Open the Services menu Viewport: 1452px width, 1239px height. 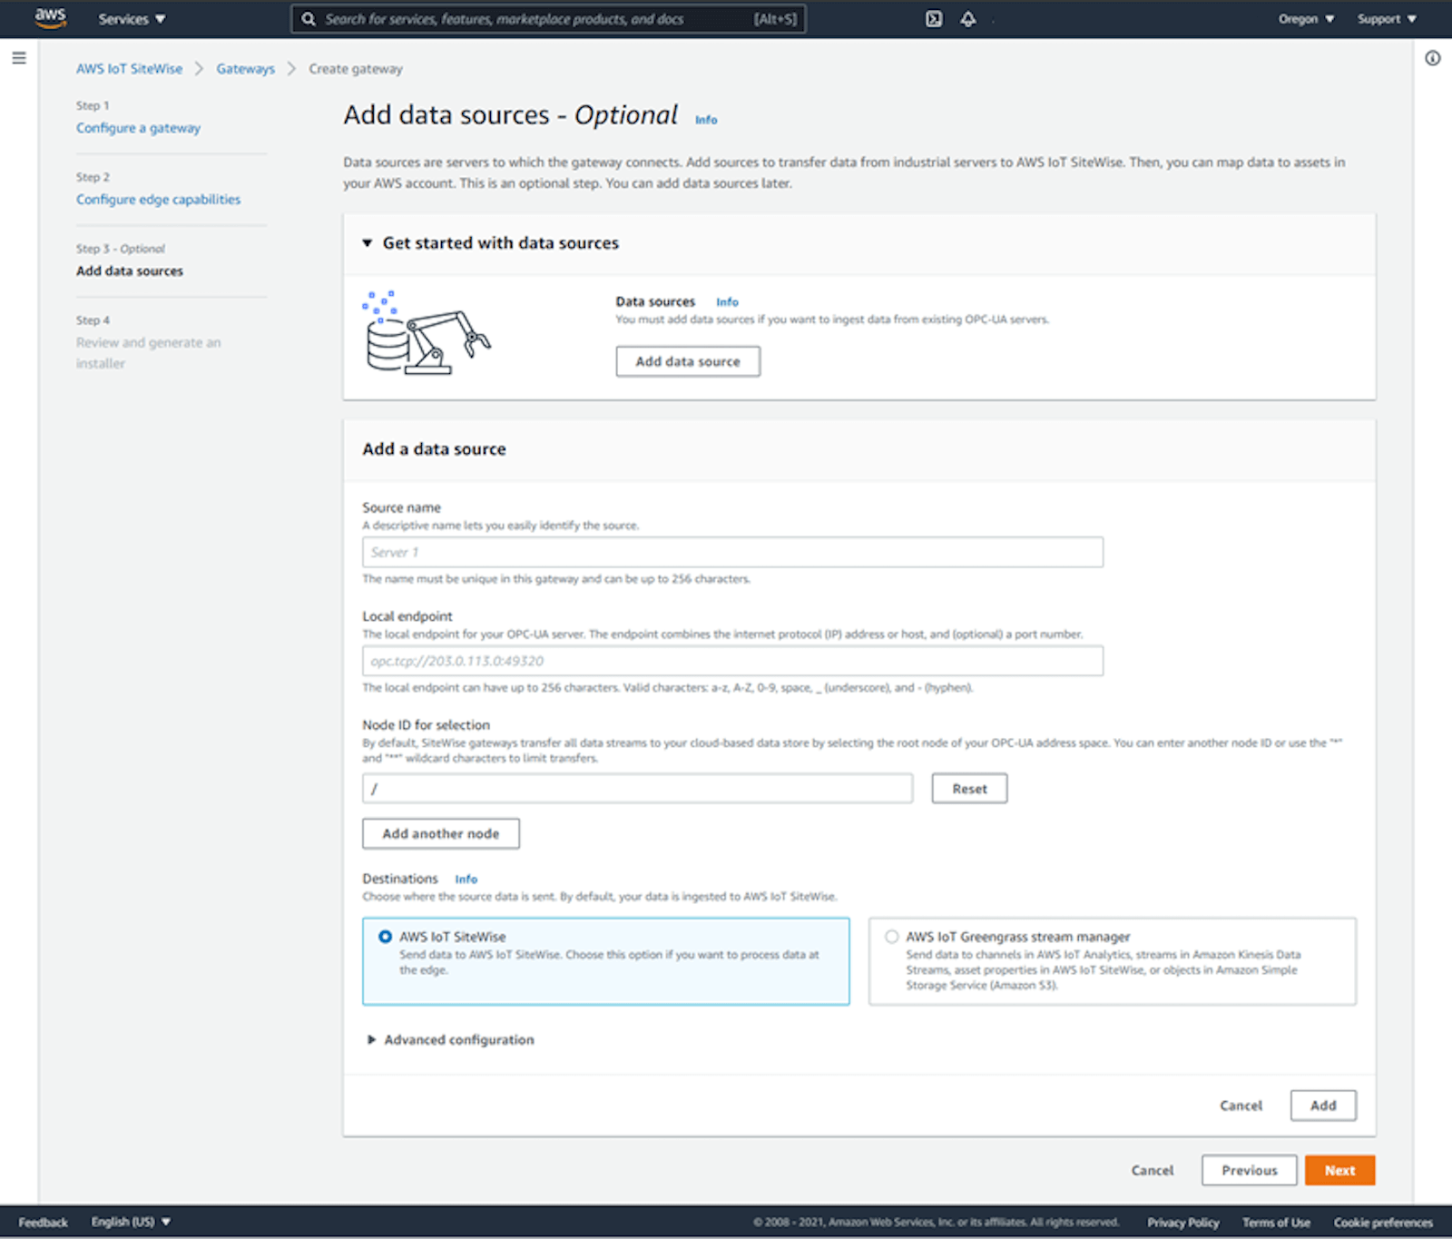click(x=132, y=19)
